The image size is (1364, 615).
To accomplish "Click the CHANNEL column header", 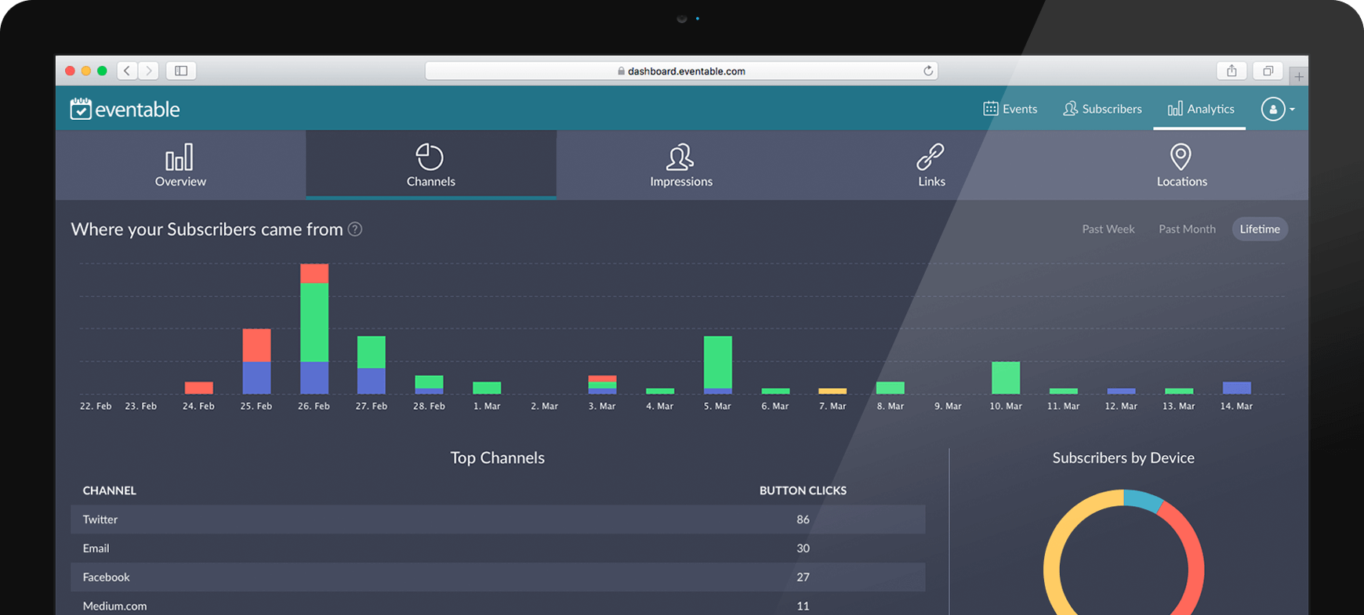I will pos(110,490).
